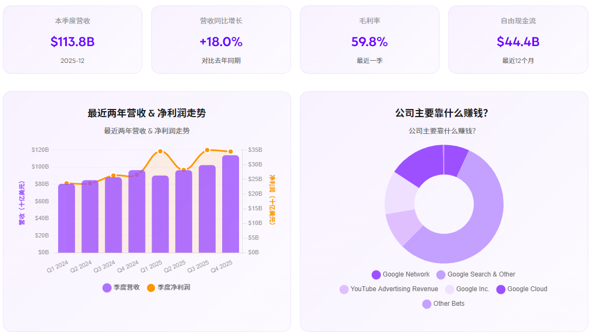Open details for the 本季度营收 card

coord(72,39)
